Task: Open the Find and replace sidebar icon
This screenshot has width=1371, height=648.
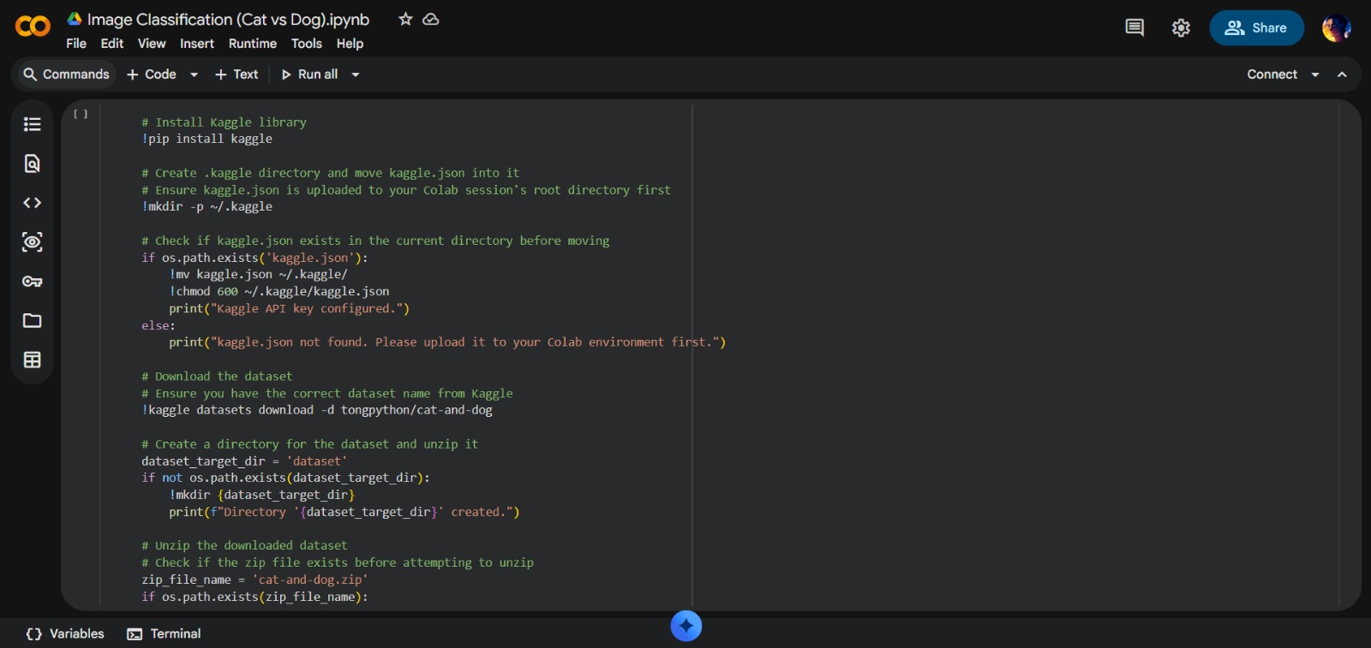Action: coord(33,163)
